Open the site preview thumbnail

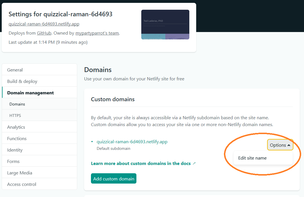(165, 25)
